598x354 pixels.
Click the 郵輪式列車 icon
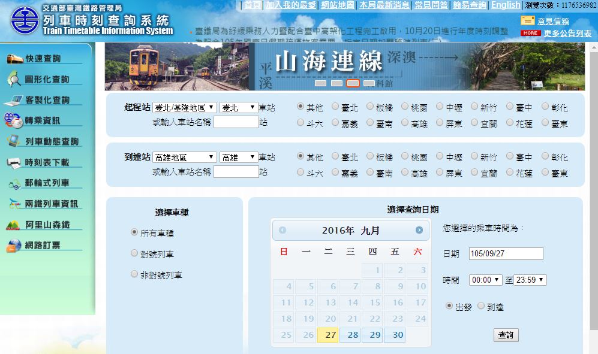15,184
